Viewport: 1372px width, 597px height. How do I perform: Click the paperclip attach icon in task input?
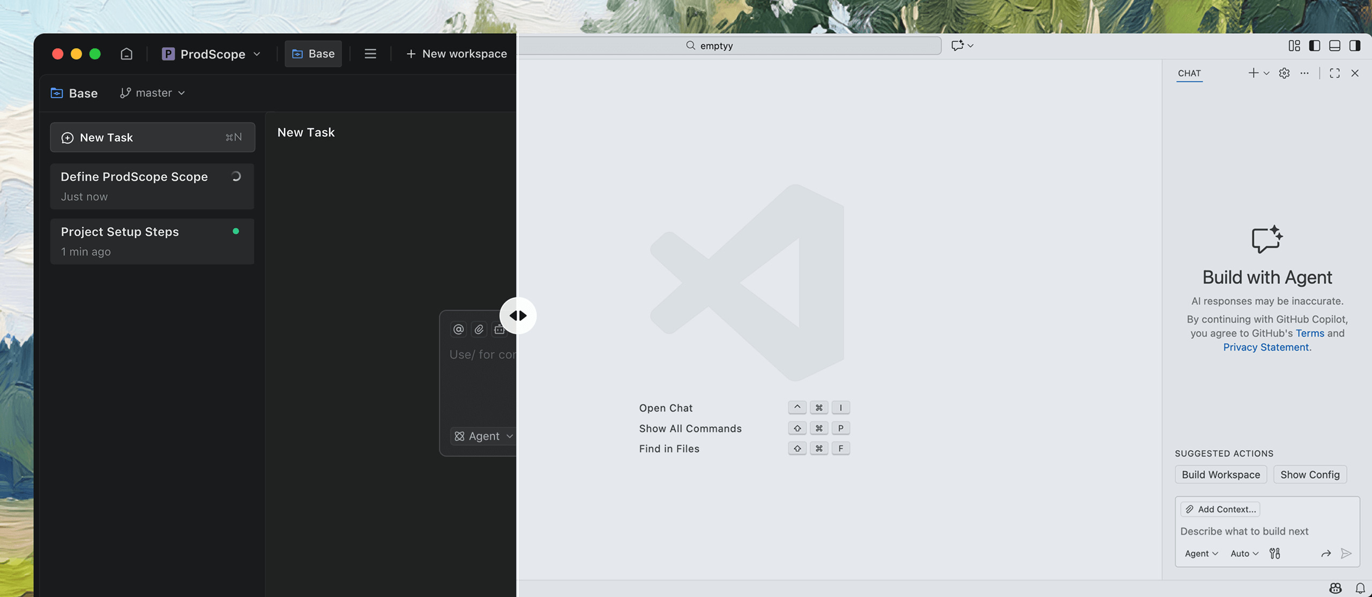[479, 329]
